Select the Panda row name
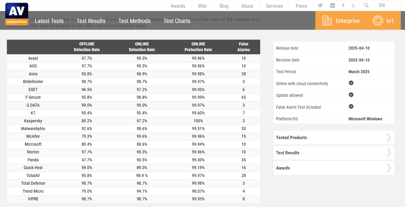This screenshot has height=207, width=405. tap(33, 160)
